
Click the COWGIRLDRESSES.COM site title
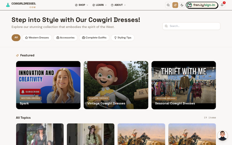pyautogui.click(x=24, y=5)
